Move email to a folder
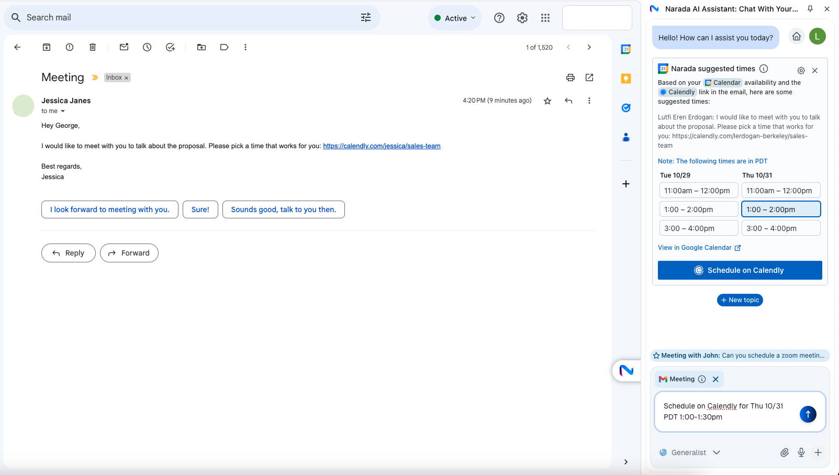839x475 pixels. coord(202,47)
